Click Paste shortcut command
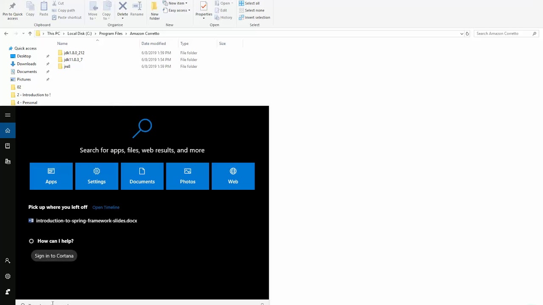This screenshot has width=543, height=305. 67,17
